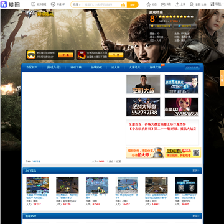Click the Aipai logo in the header
Screen dimensions: 224x224
11,4
